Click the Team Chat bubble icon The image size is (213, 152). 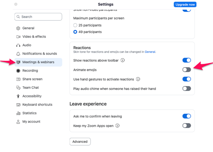18,88
